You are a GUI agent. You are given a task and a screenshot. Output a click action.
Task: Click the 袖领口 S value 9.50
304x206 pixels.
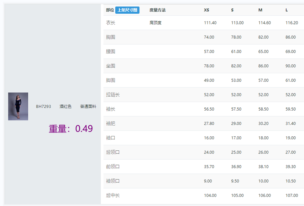(235, 181)
